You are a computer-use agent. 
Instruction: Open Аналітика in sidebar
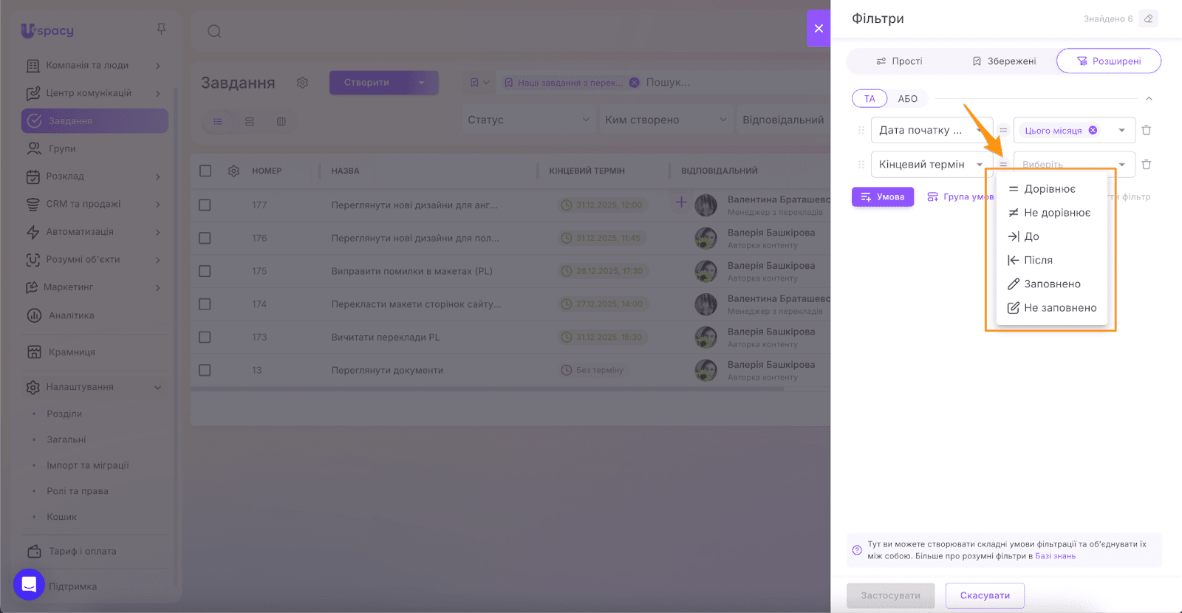tap(71, 315)
